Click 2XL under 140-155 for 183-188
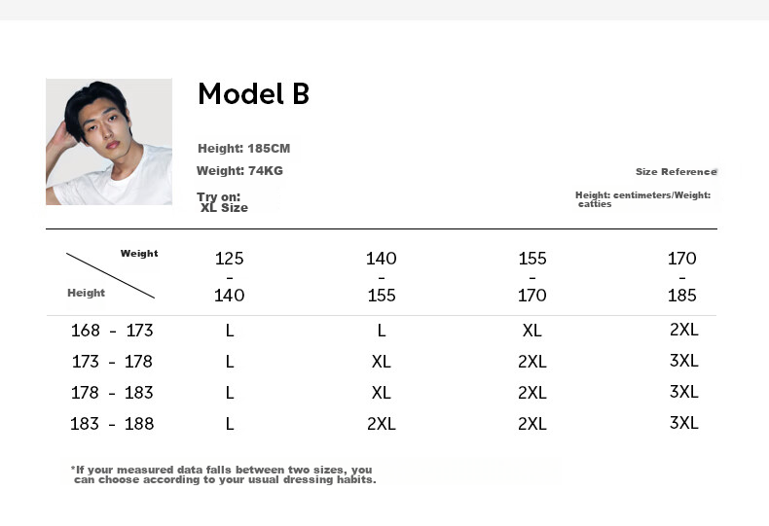769x526 pixels. click(381, 424)
